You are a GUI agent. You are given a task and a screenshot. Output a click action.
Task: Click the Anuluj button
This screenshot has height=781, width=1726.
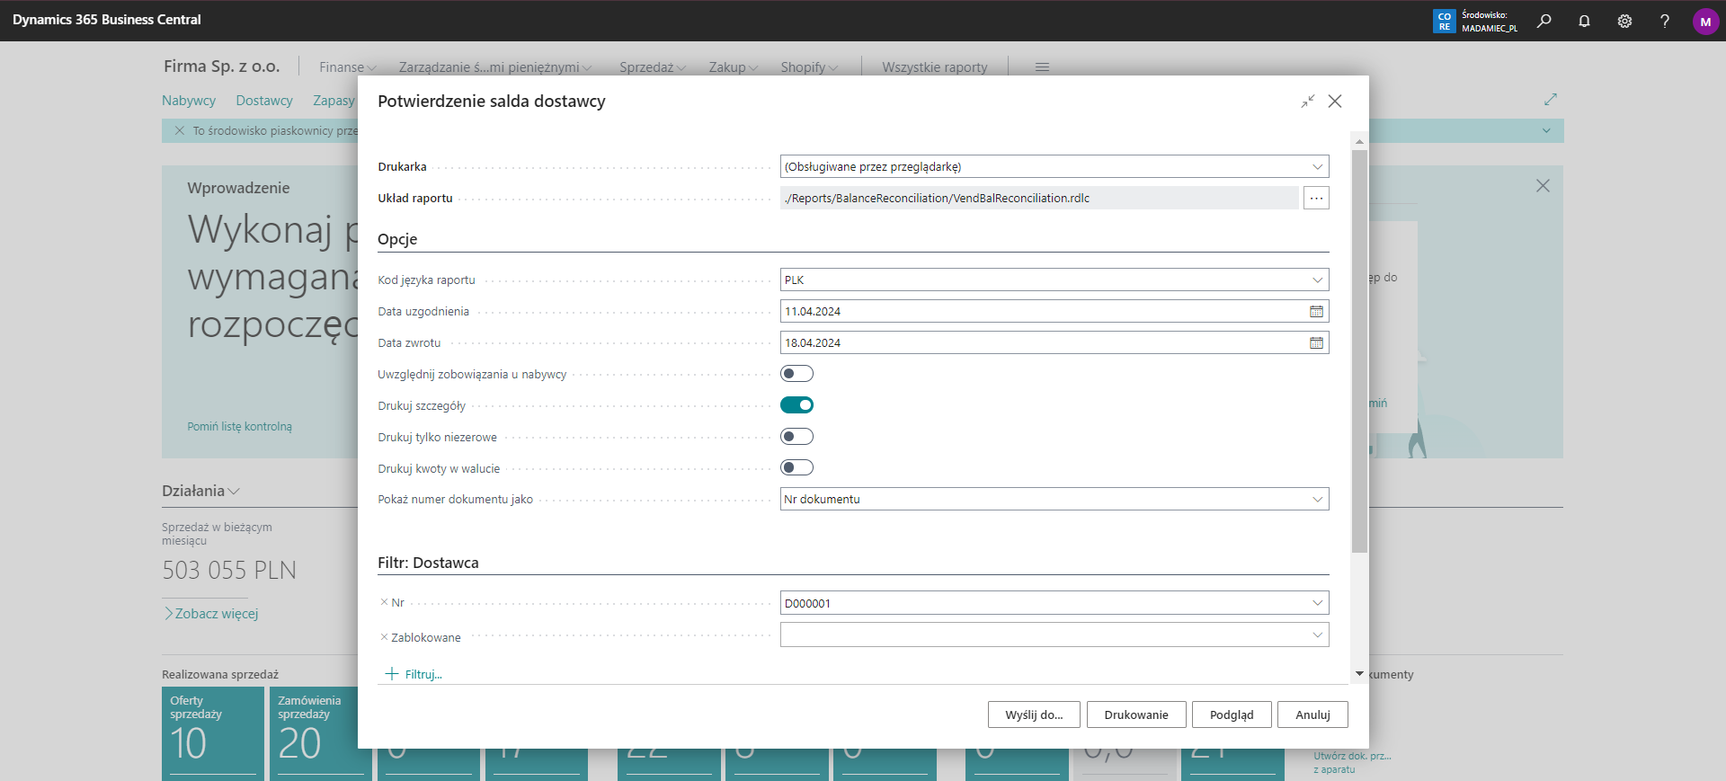click(x=1312, y=714)
